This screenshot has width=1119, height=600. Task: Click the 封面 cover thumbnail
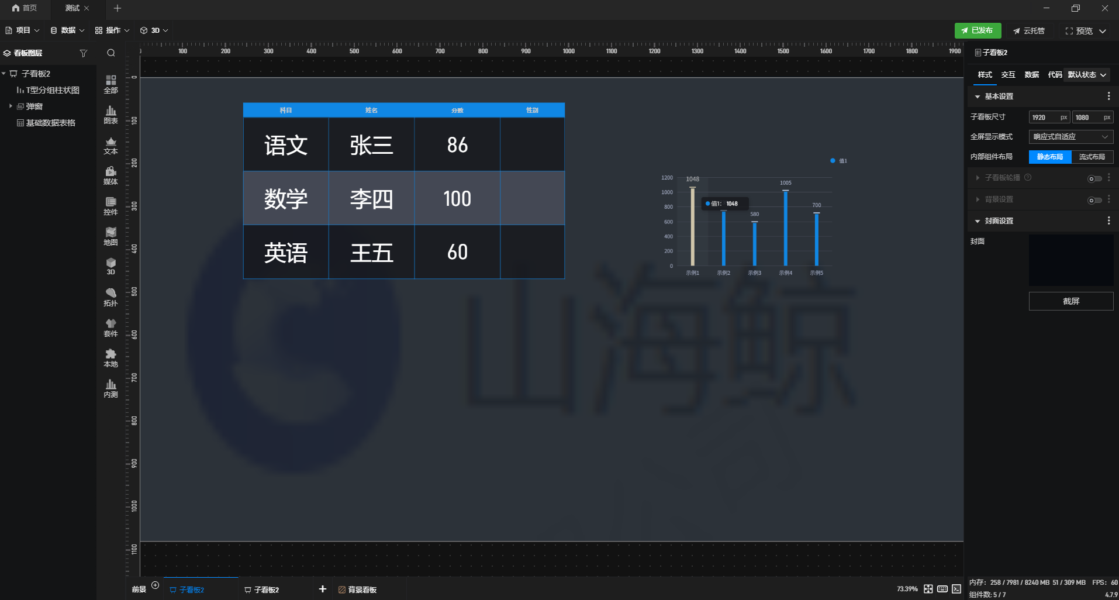[1071, 260]
